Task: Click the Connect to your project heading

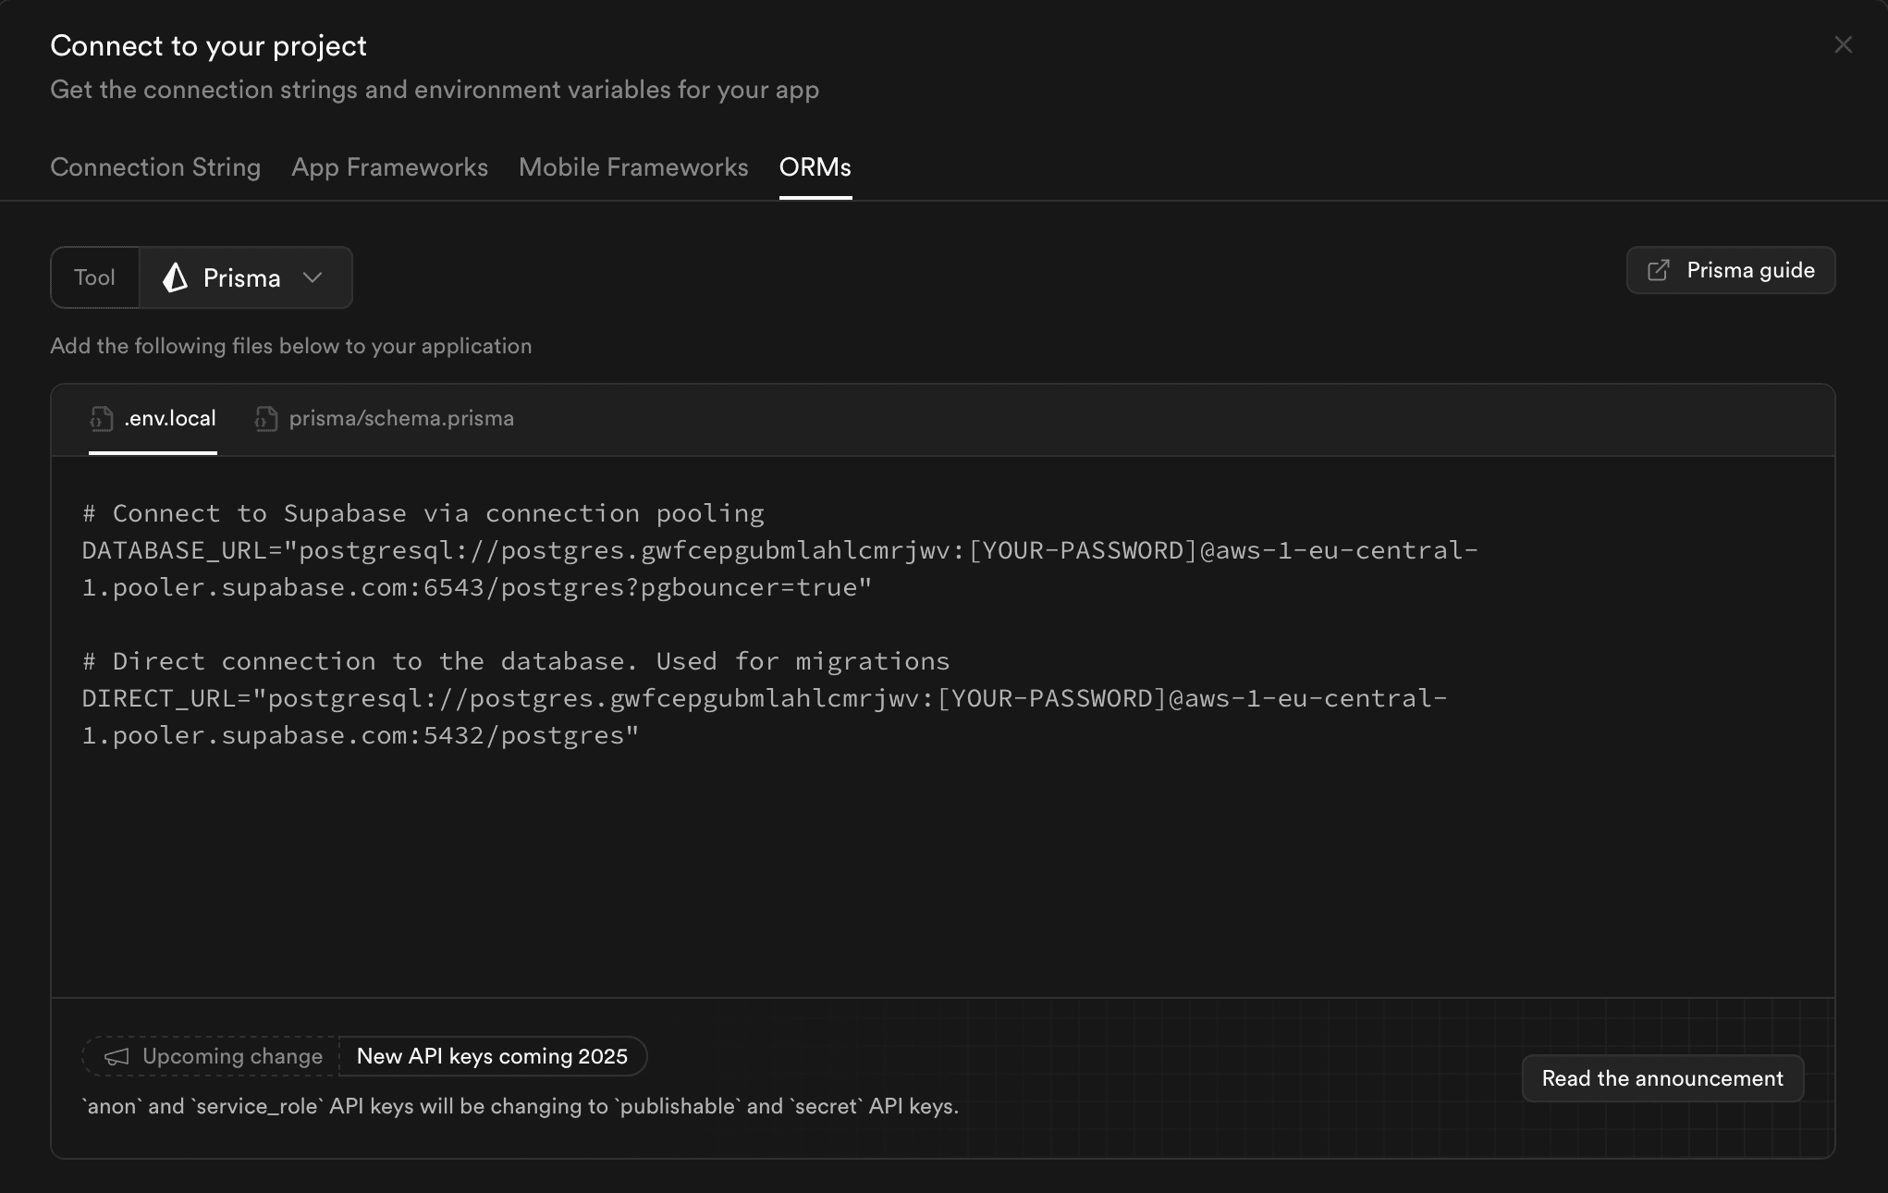Action: click(208, 45)
